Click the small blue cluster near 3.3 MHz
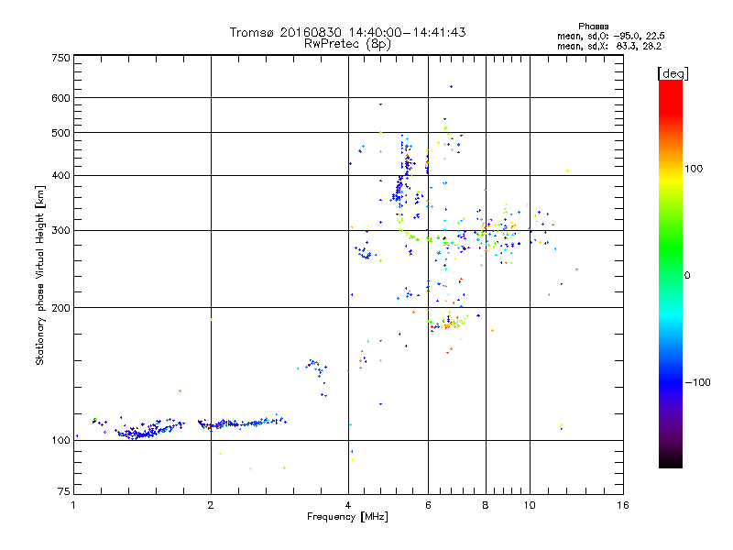This screenshot has width=733, height=550. click(x=314, y=366)
